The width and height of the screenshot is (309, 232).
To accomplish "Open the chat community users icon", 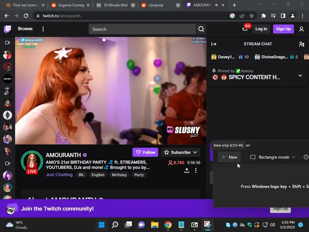I will tap(301, 44).
